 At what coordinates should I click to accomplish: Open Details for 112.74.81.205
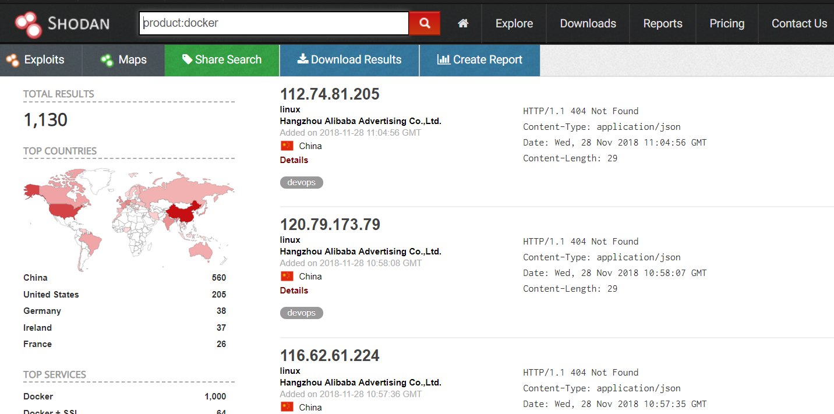[x=294, y=160]
